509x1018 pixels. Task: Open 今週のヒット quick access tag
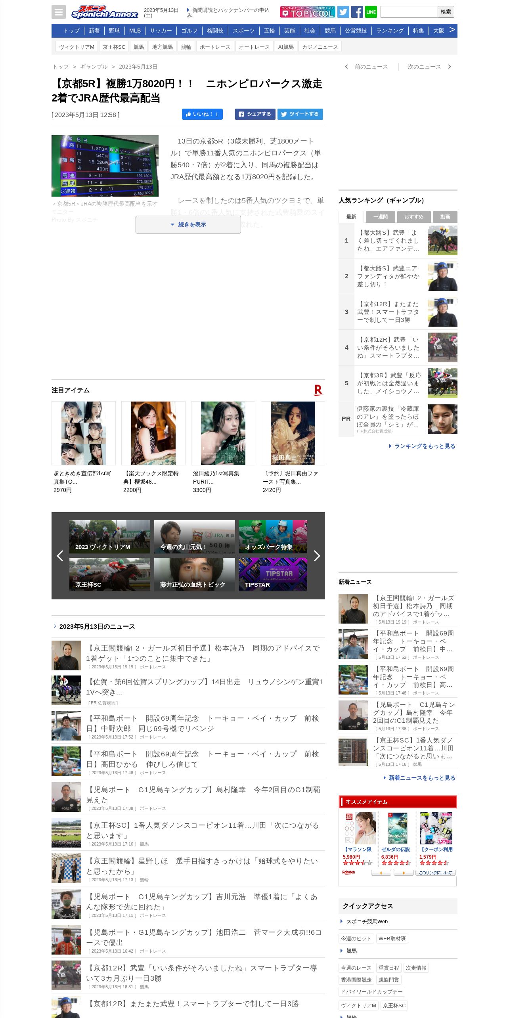tap(356, 938)
